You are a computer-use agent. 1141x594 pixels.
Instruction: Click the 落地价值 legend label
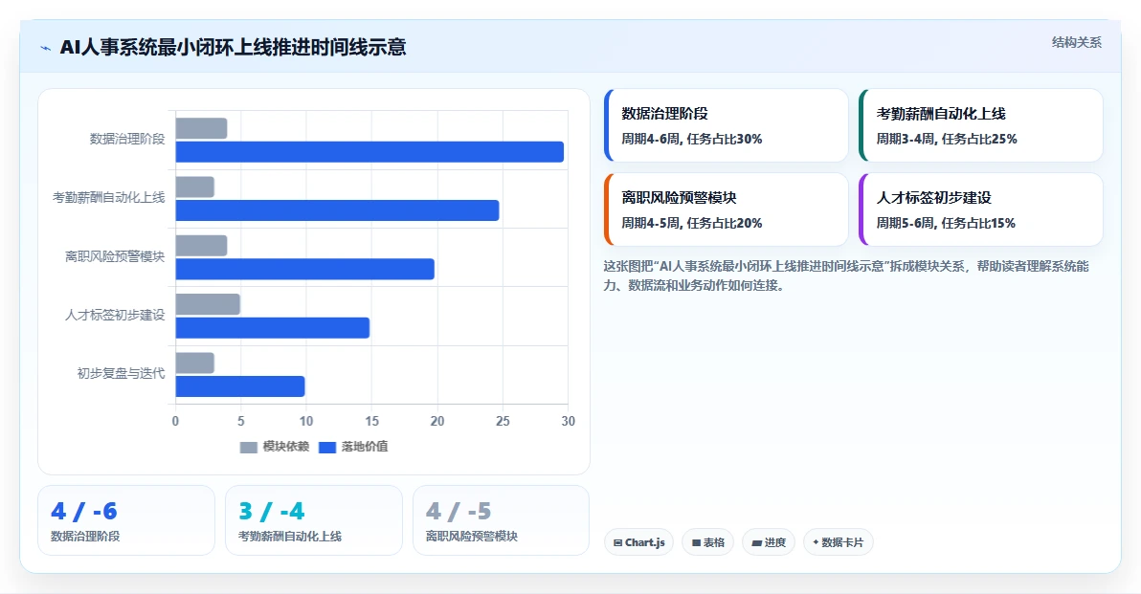365,447
